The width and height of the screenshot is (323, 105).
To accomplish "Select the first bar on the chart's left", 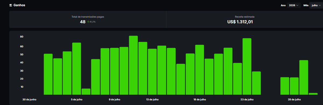I will pyautogui.click(x=48, y=74).
